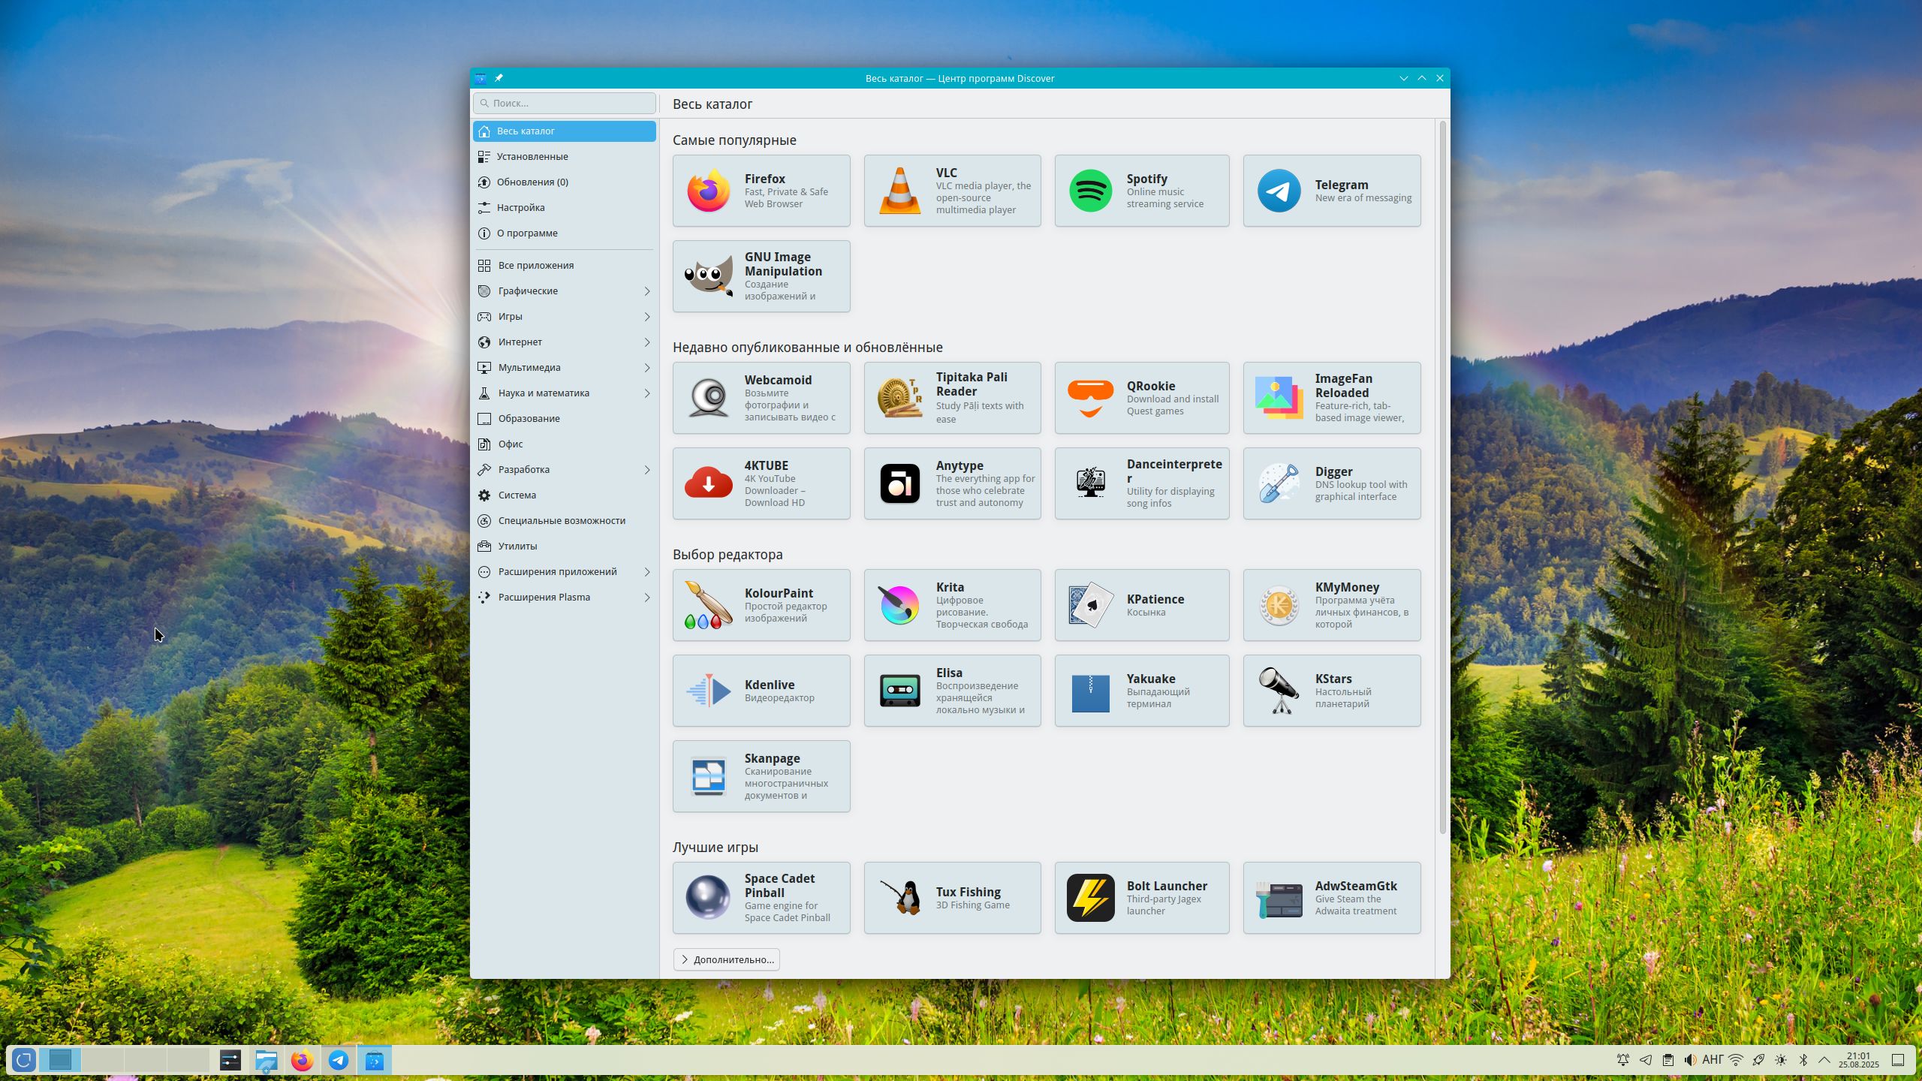Expand the Мультимедиа category arrow
The width and height of the screenshot is (1922, 1081).
[x=646, y=368]
